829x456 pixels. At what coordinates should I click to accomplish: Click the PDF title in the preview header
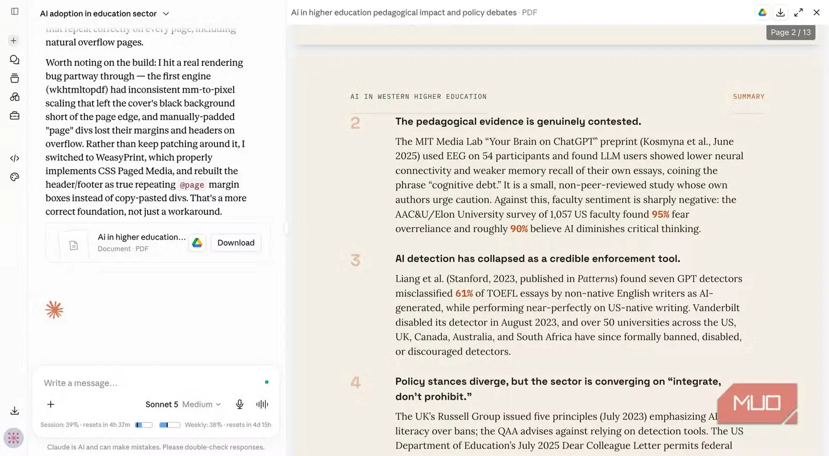pos(414,12)
